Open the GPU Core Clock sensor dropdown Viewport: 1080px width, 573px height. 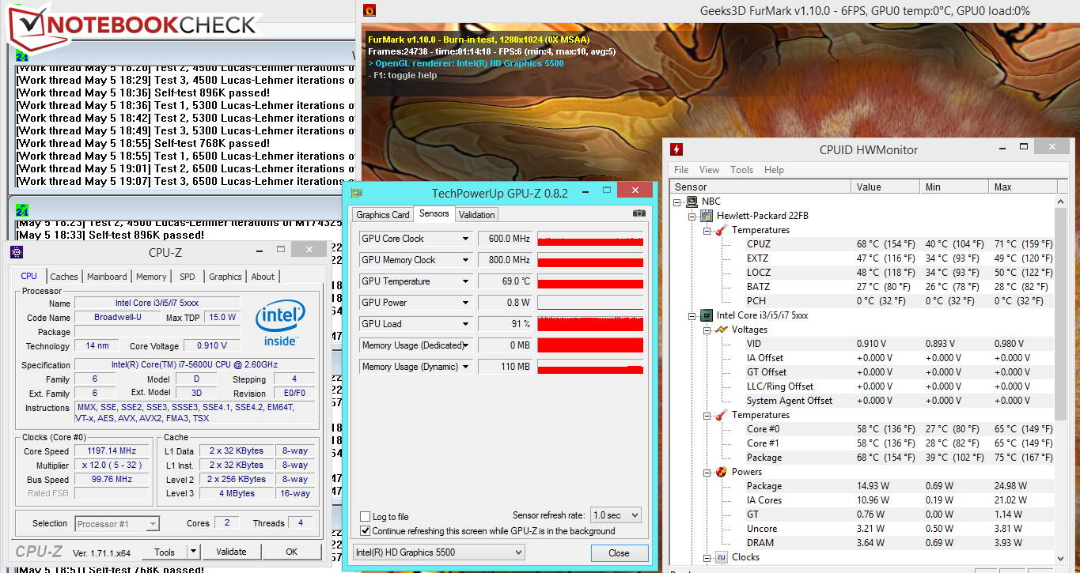[x=465, y=239]
